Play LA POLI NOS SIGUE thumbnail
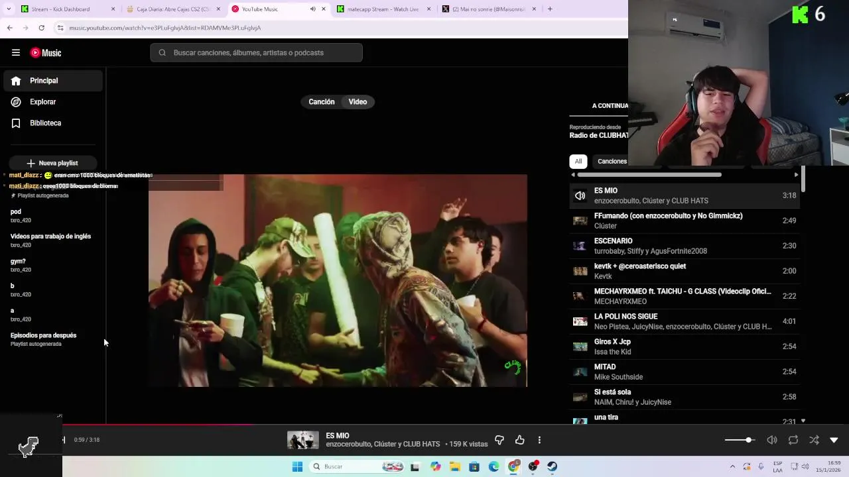 580,322
